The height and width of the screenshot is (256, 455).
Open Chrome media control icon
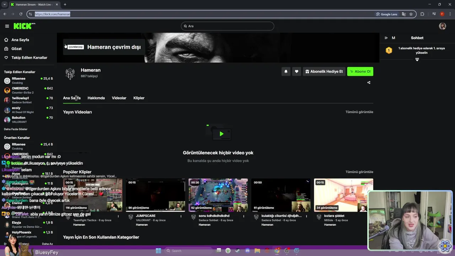(434, 14)
